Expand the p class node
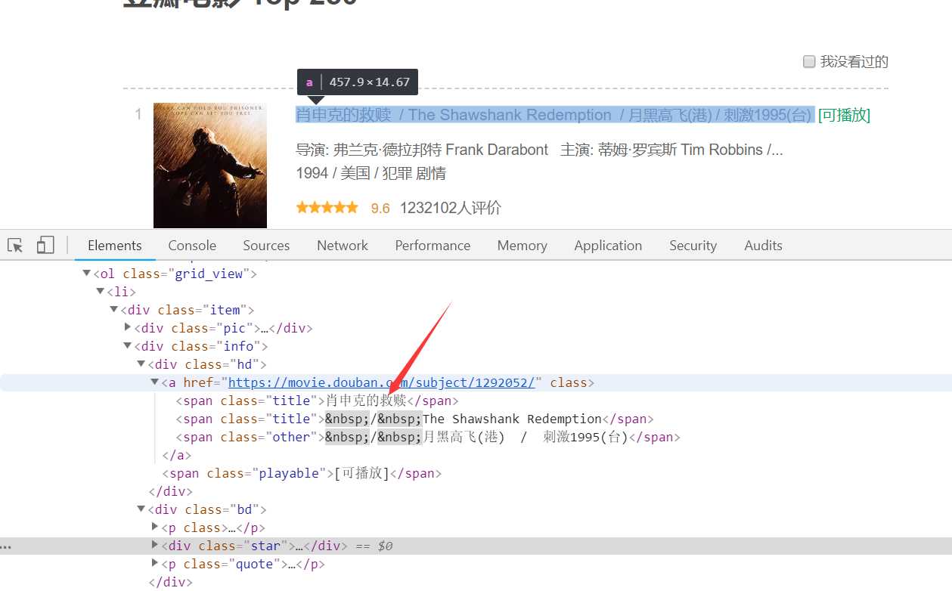The image size is (952, 591). coord(155,527)
